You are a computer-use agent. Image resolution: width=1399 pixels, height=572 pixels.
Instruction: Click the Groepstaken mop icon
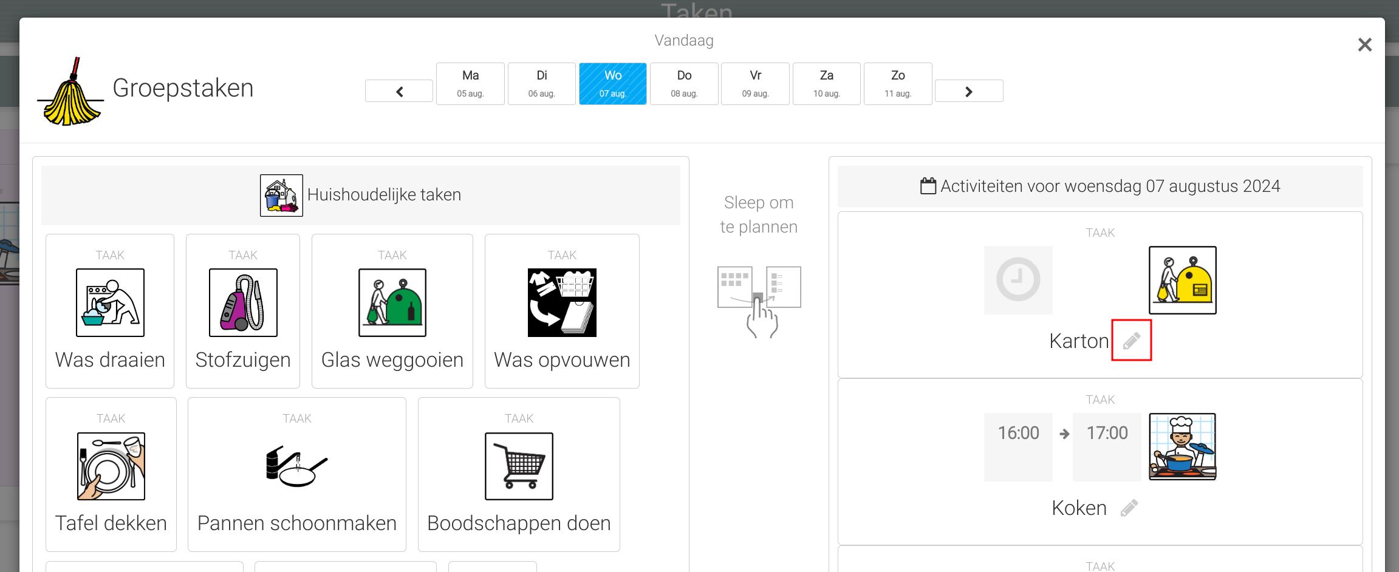[70, 92]
